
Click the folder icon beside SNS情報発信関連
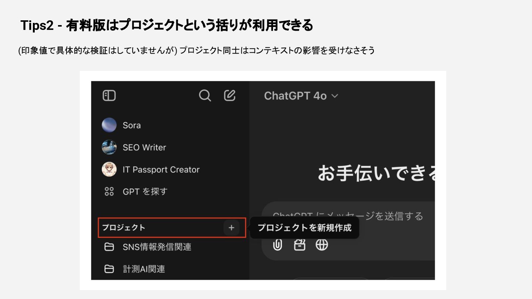coord(109,247)
